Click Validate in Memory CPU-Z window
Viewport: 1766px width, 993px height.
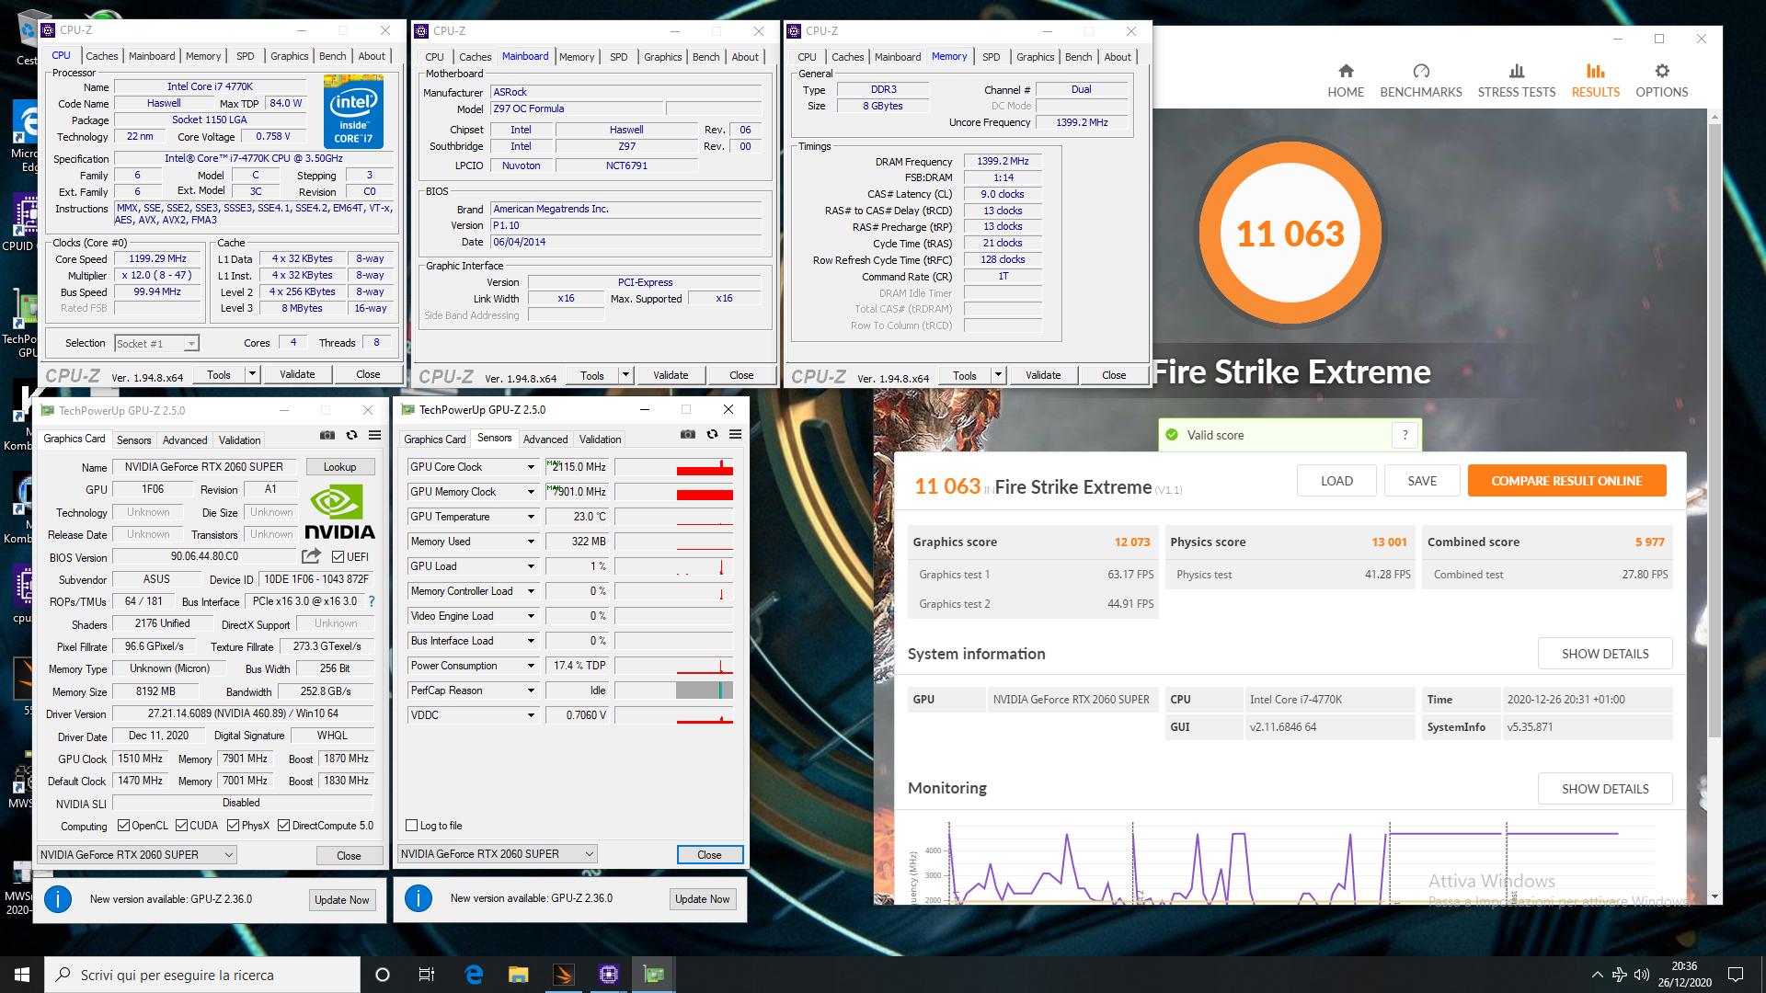(x=1042, y=375)
